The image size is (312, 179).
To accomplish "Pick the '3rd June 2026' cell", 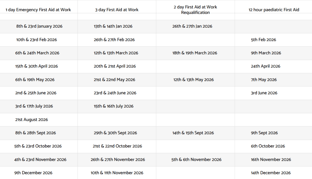I will coord(264,93).
